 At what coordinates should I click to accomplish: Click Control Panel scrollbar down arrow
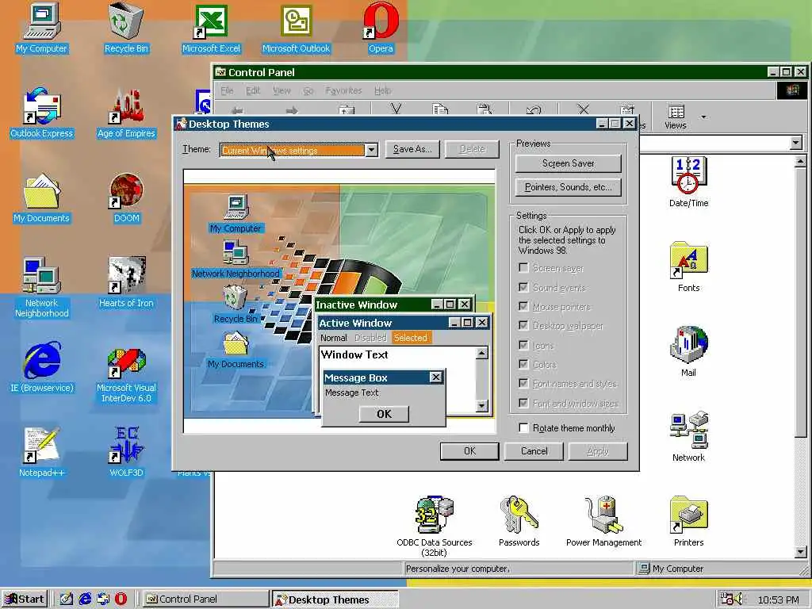(800, 552)
